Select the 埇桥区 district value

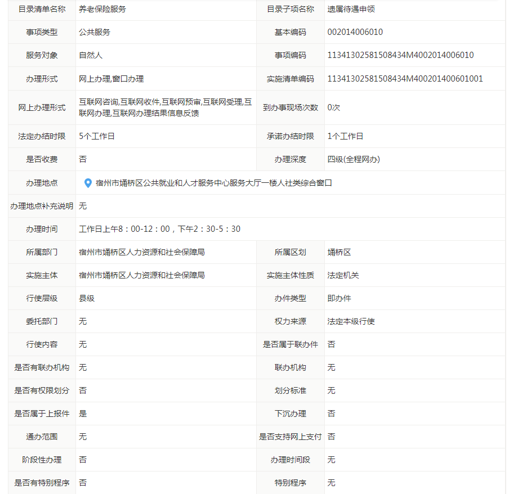(x=339, y=252)
